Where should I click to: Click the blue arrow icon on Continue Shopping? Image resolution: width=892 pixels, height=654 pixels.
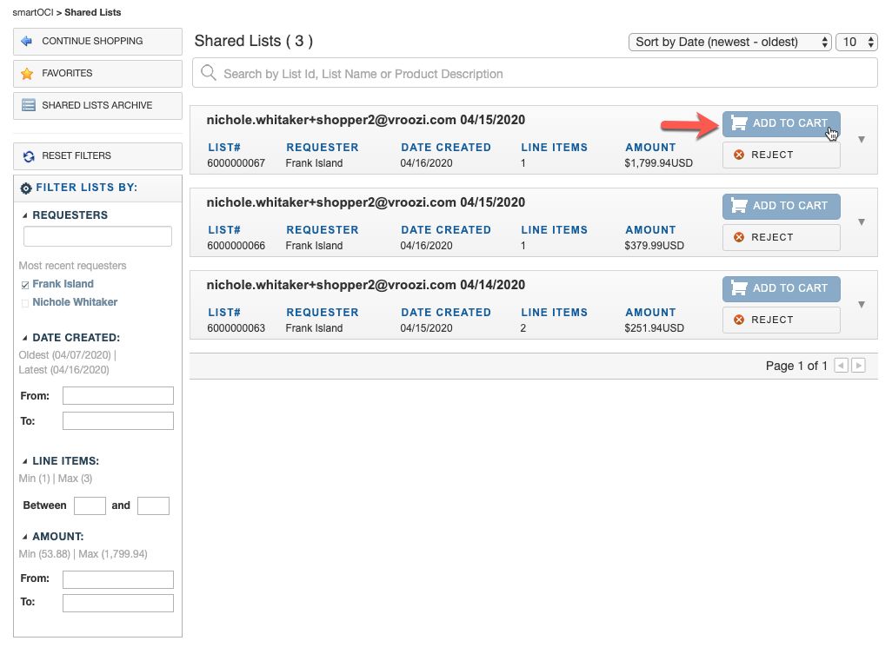coord(26,41)
